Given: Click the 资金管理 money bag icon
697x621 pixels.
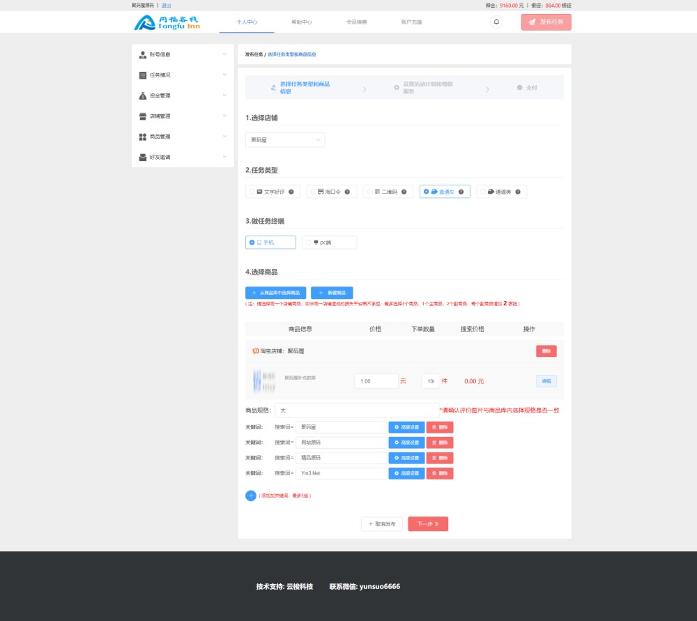Looking at the screenshot, I should click(x=143, y=95).
